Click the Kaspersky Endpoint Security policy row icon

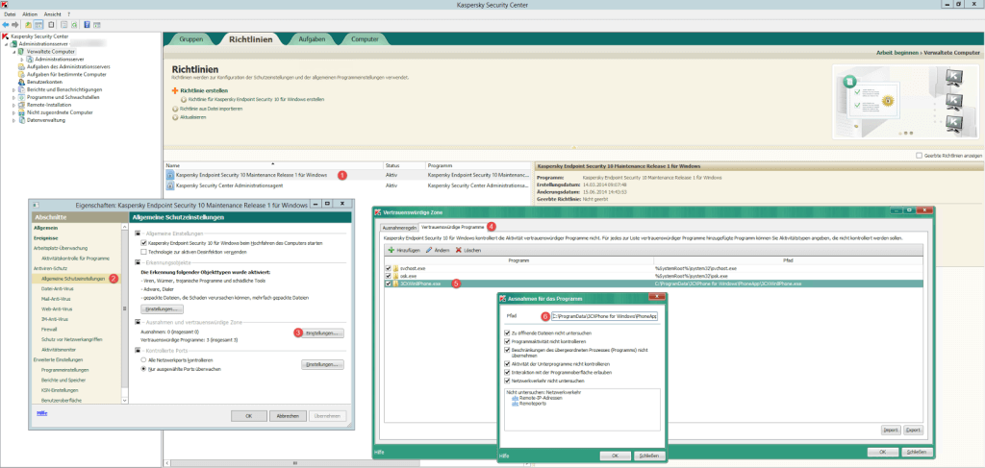(x=170, y=175)
